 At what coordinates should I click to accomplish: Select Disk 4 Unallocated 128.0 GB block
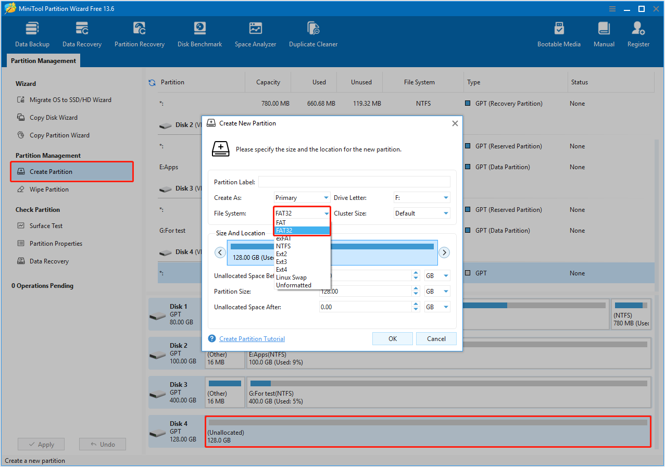point(428,432)
